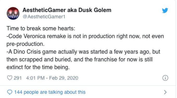The image size is (177, 98).
Task: Click the 'then scrapped and buried' line
Action: pos(79,60)
